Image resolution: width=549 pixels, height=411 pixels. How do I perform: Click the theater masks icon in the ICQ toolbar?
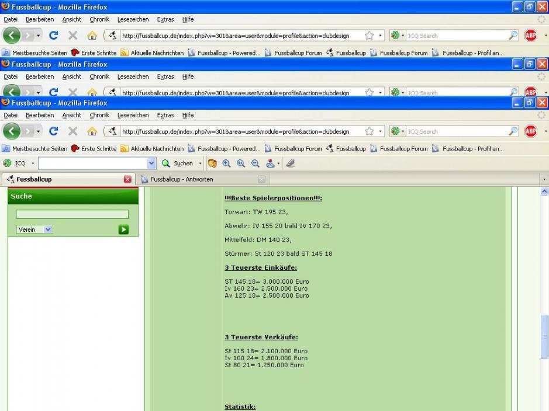212,163
